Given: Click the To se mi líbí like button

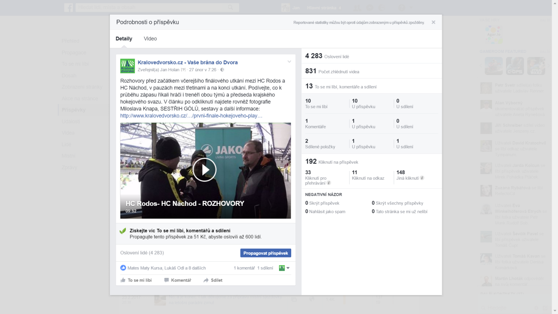Looking at the screenshot, I should (136, 280).
